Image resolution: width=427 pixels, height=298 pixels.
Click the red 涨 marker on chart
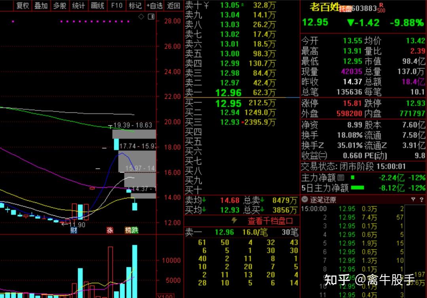pyautogui.click(x=110, y=230)
